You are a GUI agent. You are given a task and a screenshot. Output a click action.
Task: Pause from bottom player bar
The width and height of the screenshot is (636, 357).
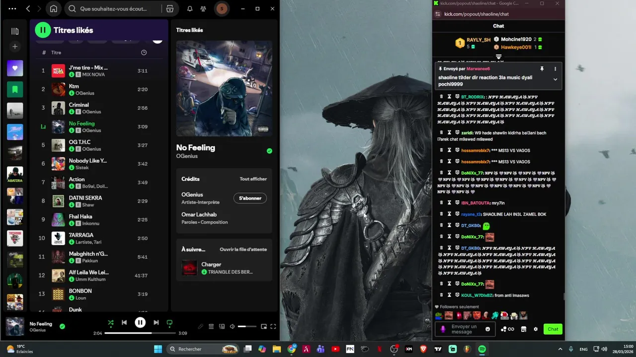point(140,323)
